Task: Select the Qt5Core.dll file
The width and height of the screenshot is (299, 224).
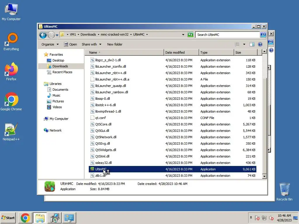Action: click(x=172, y=124)
